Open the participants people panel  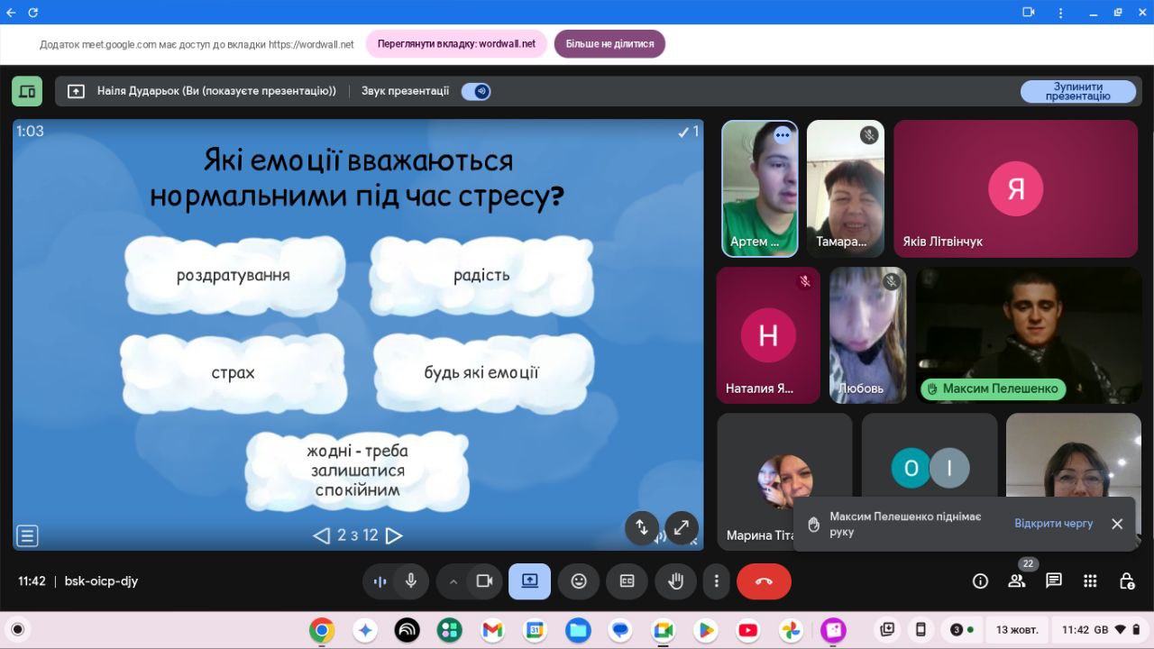pos(1017,581)
